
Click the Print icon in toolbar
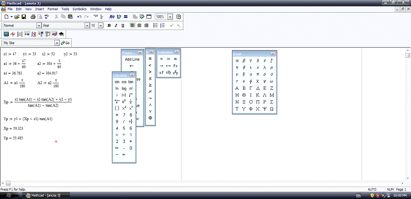tap(33, 17)
